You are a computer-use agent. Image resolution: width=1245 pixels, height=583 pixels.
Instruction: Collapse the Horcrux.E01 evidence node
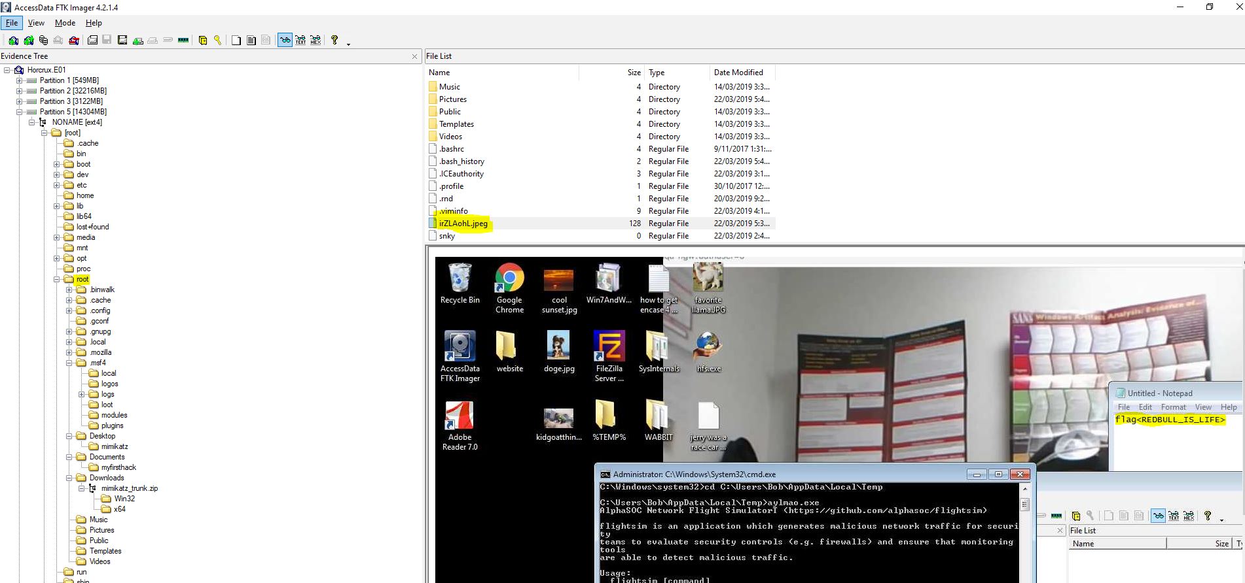point(7,70)
